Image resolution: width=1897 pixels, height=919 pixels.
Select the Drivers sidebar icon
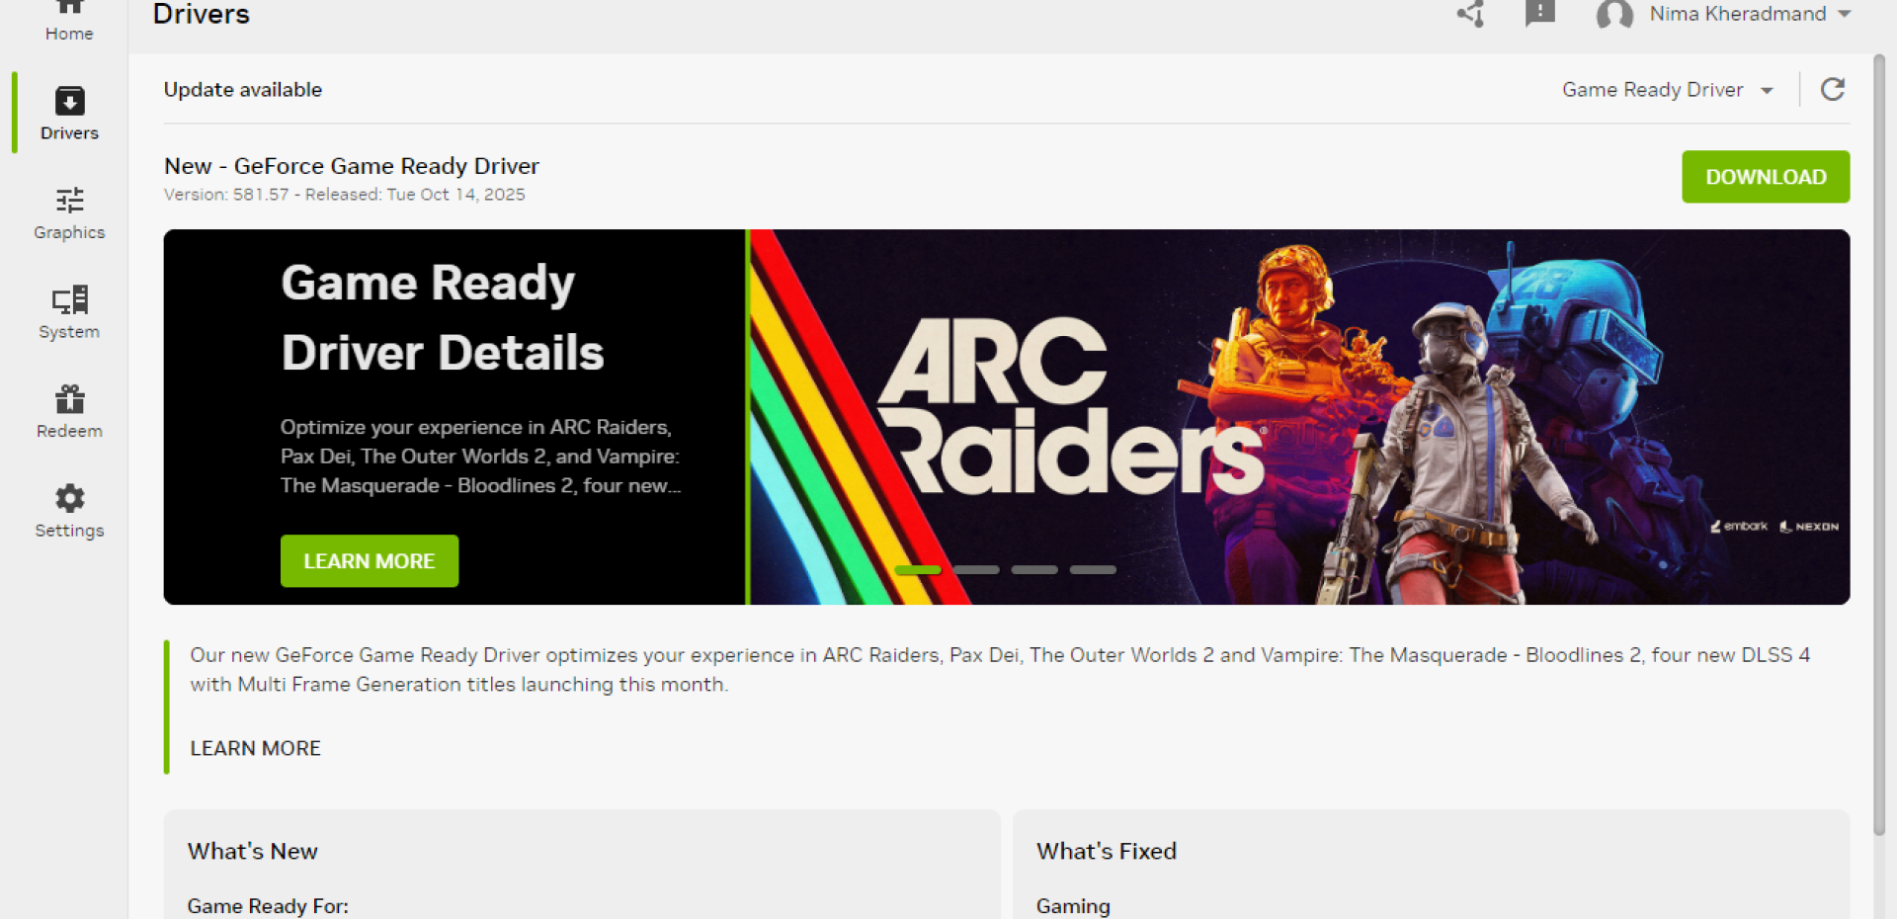(x=69, y=102)
